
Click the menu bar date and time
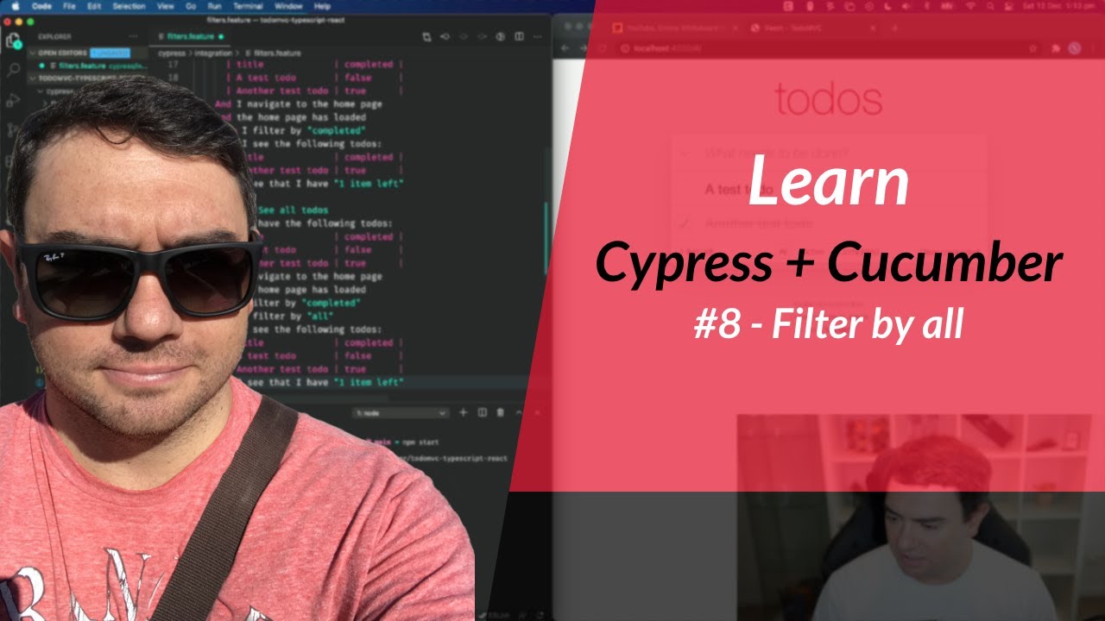click(1058, 6)
